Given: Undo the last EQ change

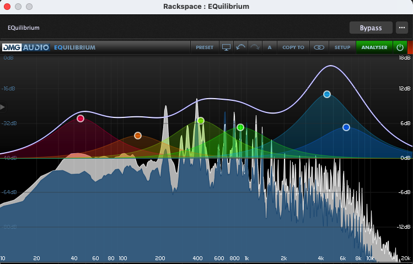Looking at the screenshot, I should (x=240, y=47).
